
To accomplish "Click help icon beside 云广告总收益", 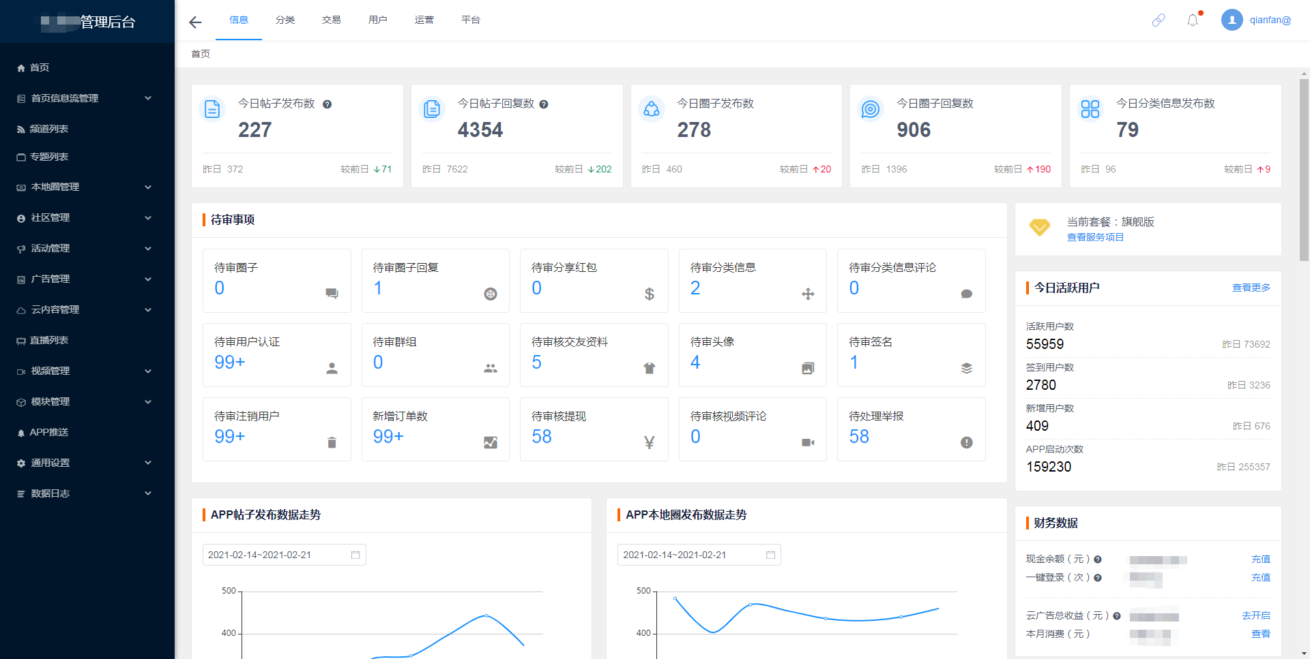I will coord(1117,616).
